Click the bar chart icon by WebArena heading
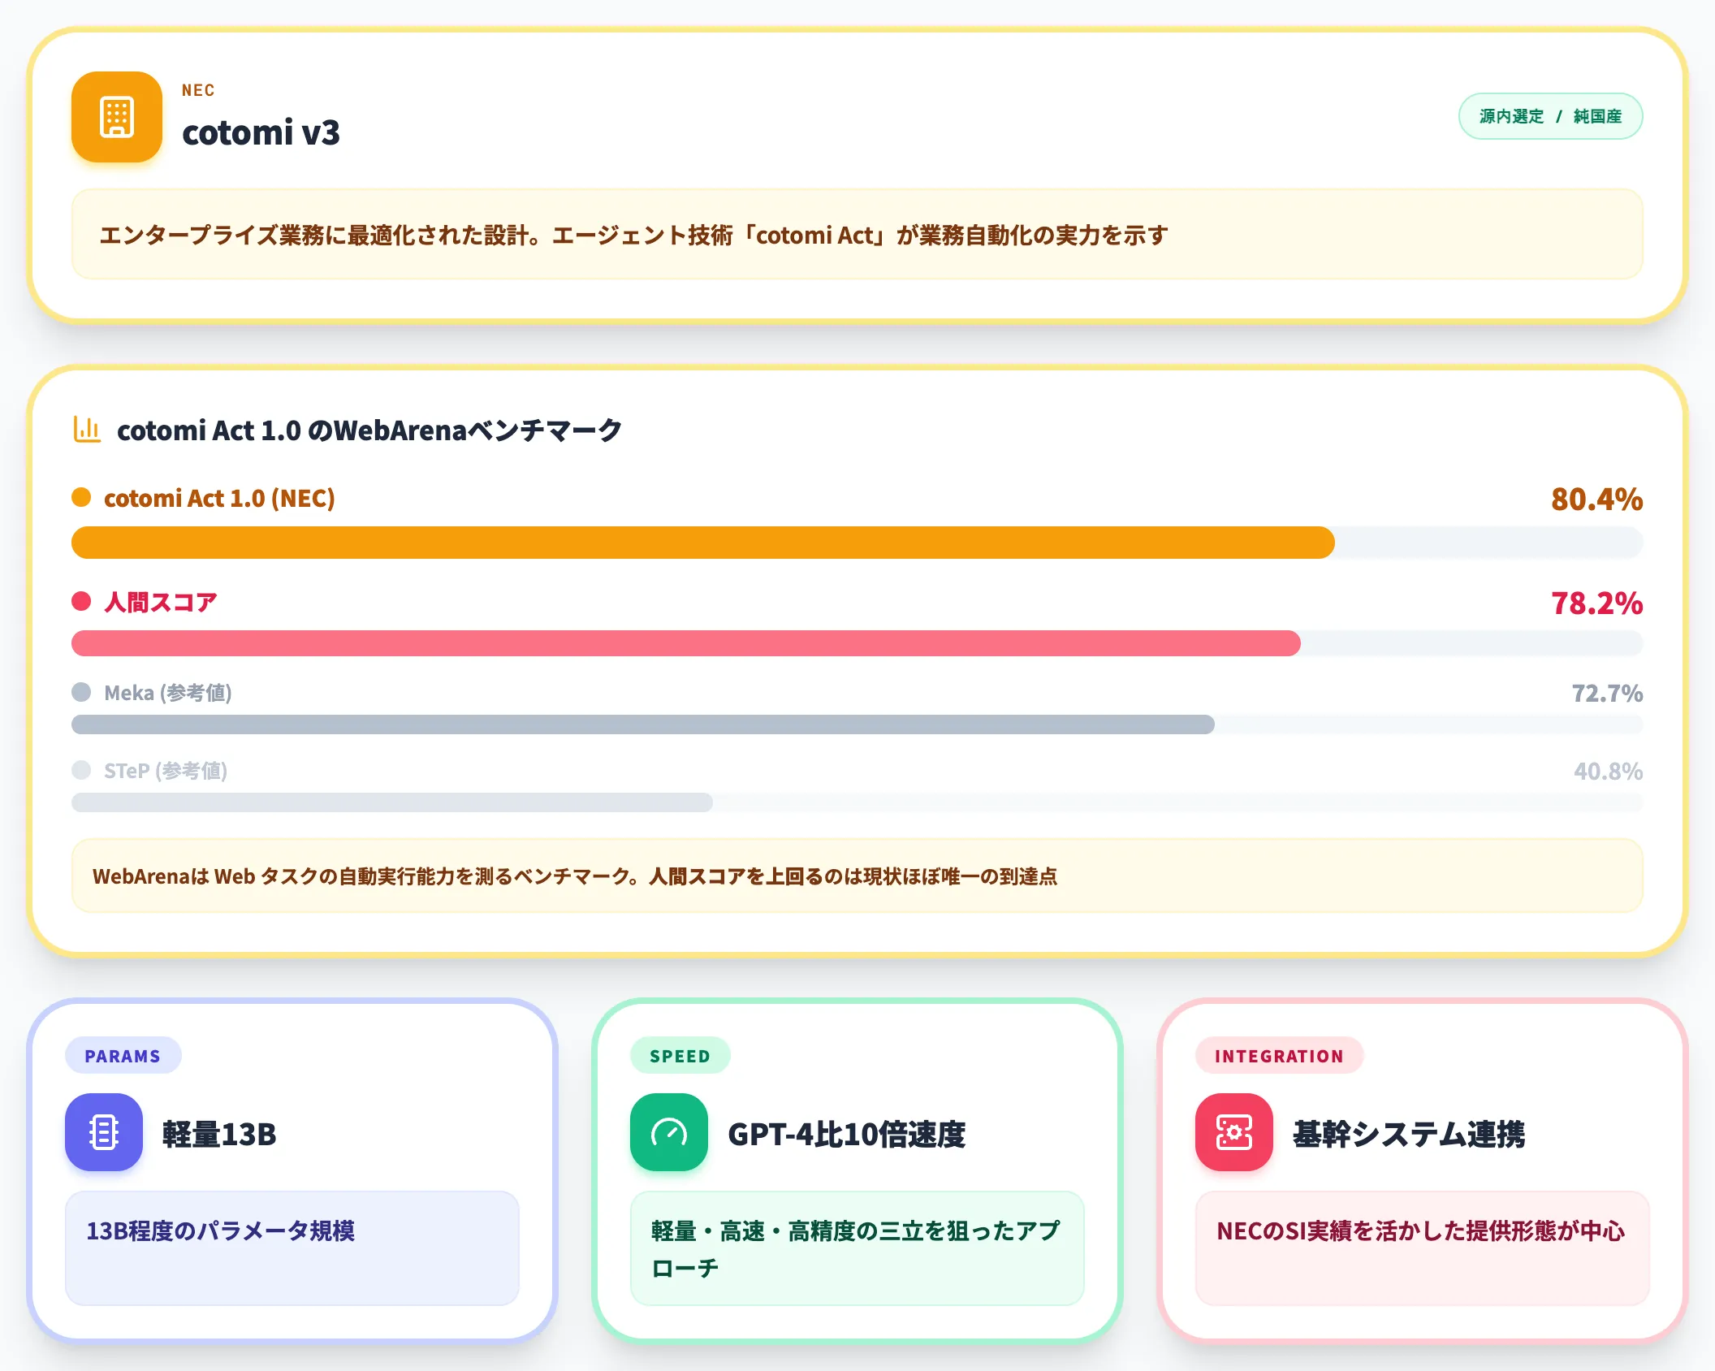 click(87, 429)
